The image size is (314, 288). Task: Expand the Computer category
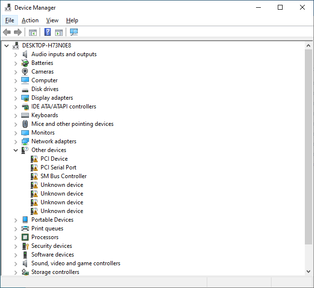[x=16, y=81]
